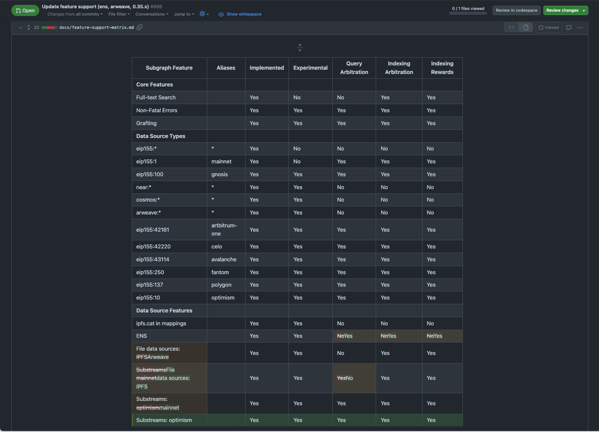Toggle Show whitespace eye option
Image resolution: width=599 pixels, height=432 pixels.
tap(240, 14)
